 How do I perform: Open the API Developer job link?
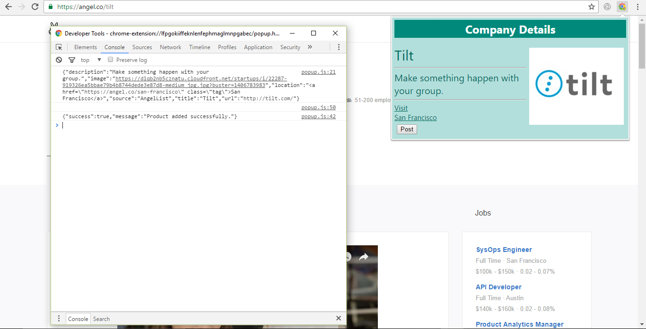[498, 287]
